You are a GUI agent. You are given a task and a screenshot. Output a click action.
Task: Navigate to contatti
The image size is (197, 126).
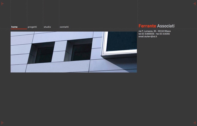tap(64, 27)
